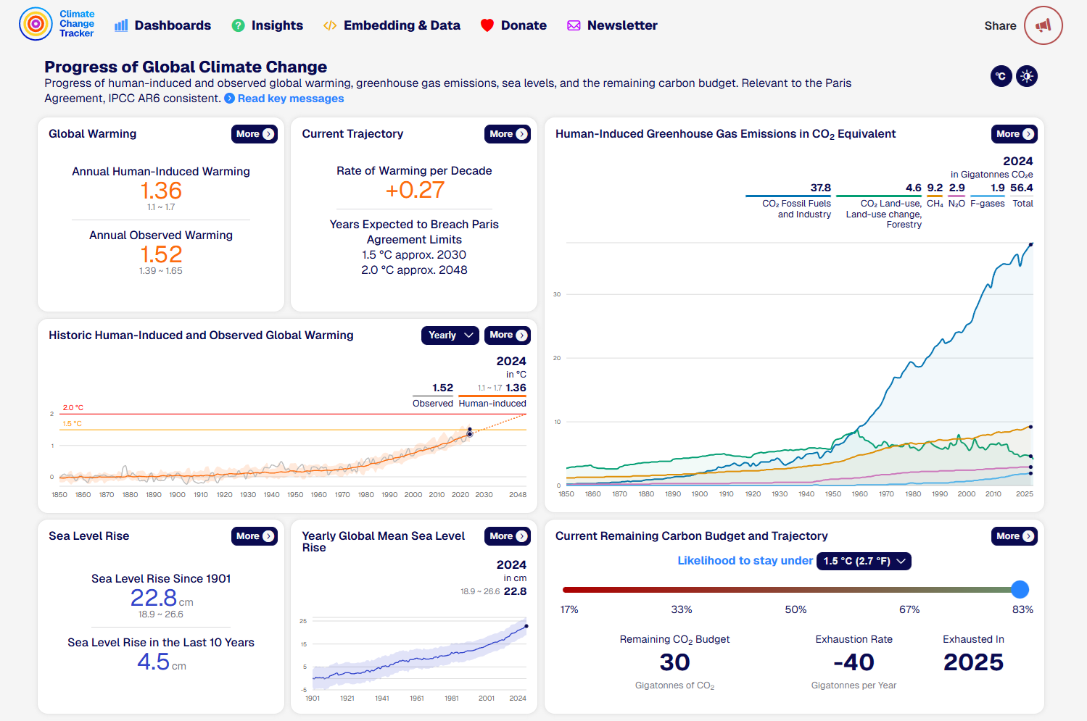This screenshot has width=1087, height=721.
Task: Open the Yearly interval dropdown
Action: (450, 335)
